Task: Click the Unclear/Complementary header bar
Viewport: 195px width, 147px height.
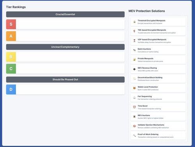Action: click(x=65, y=47)
